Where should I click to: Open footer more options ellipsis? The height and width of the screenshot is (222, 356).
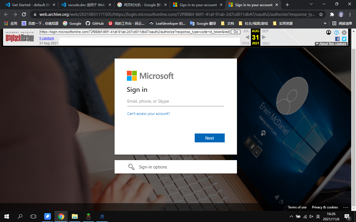pyautogui.click(x=346, y=207)
